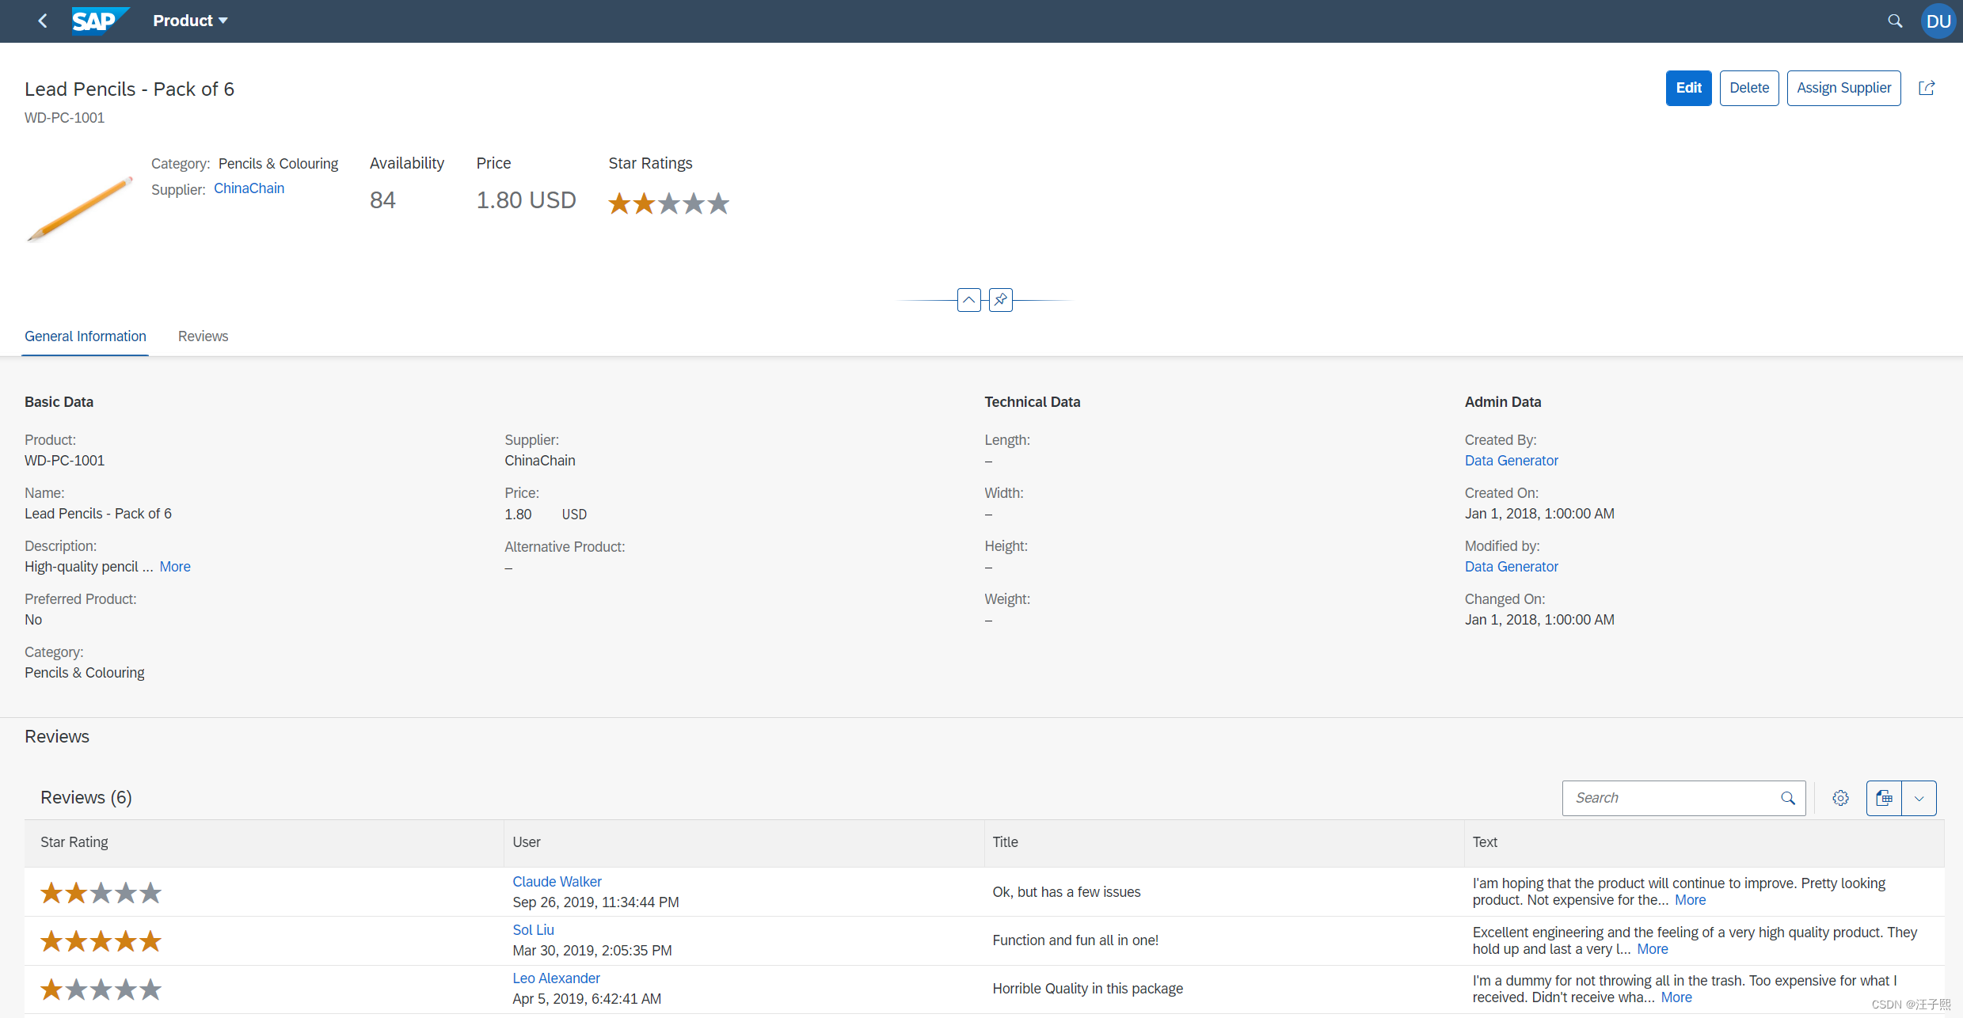This screenshot has height=1018, width=1963.
Task: Select the General Information tab
Action: coord(86,336)
